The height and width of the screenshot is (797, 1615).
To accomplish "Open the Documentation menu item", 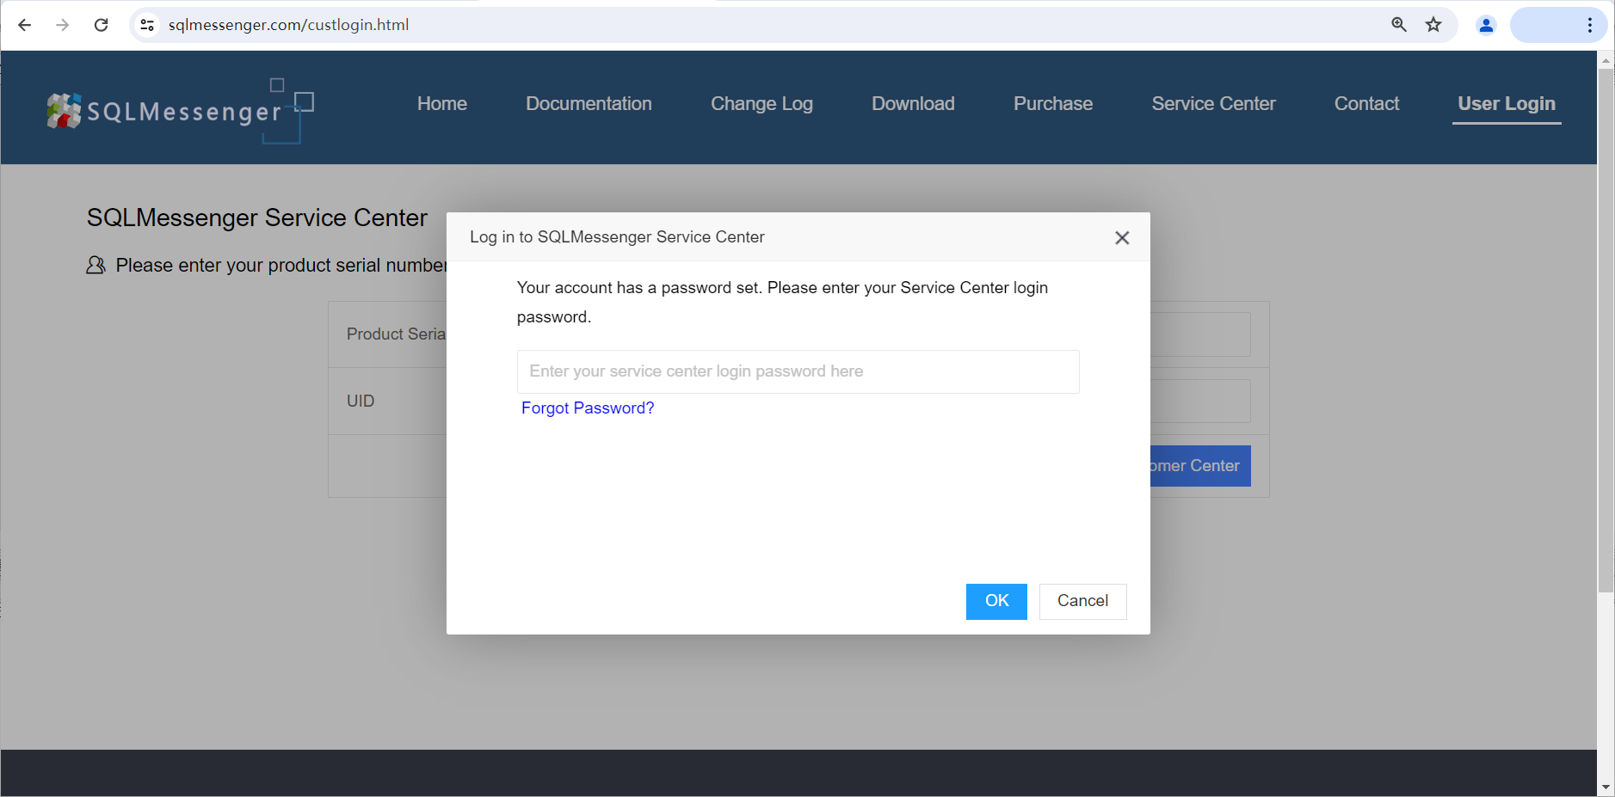I will [x=589, y=104].
